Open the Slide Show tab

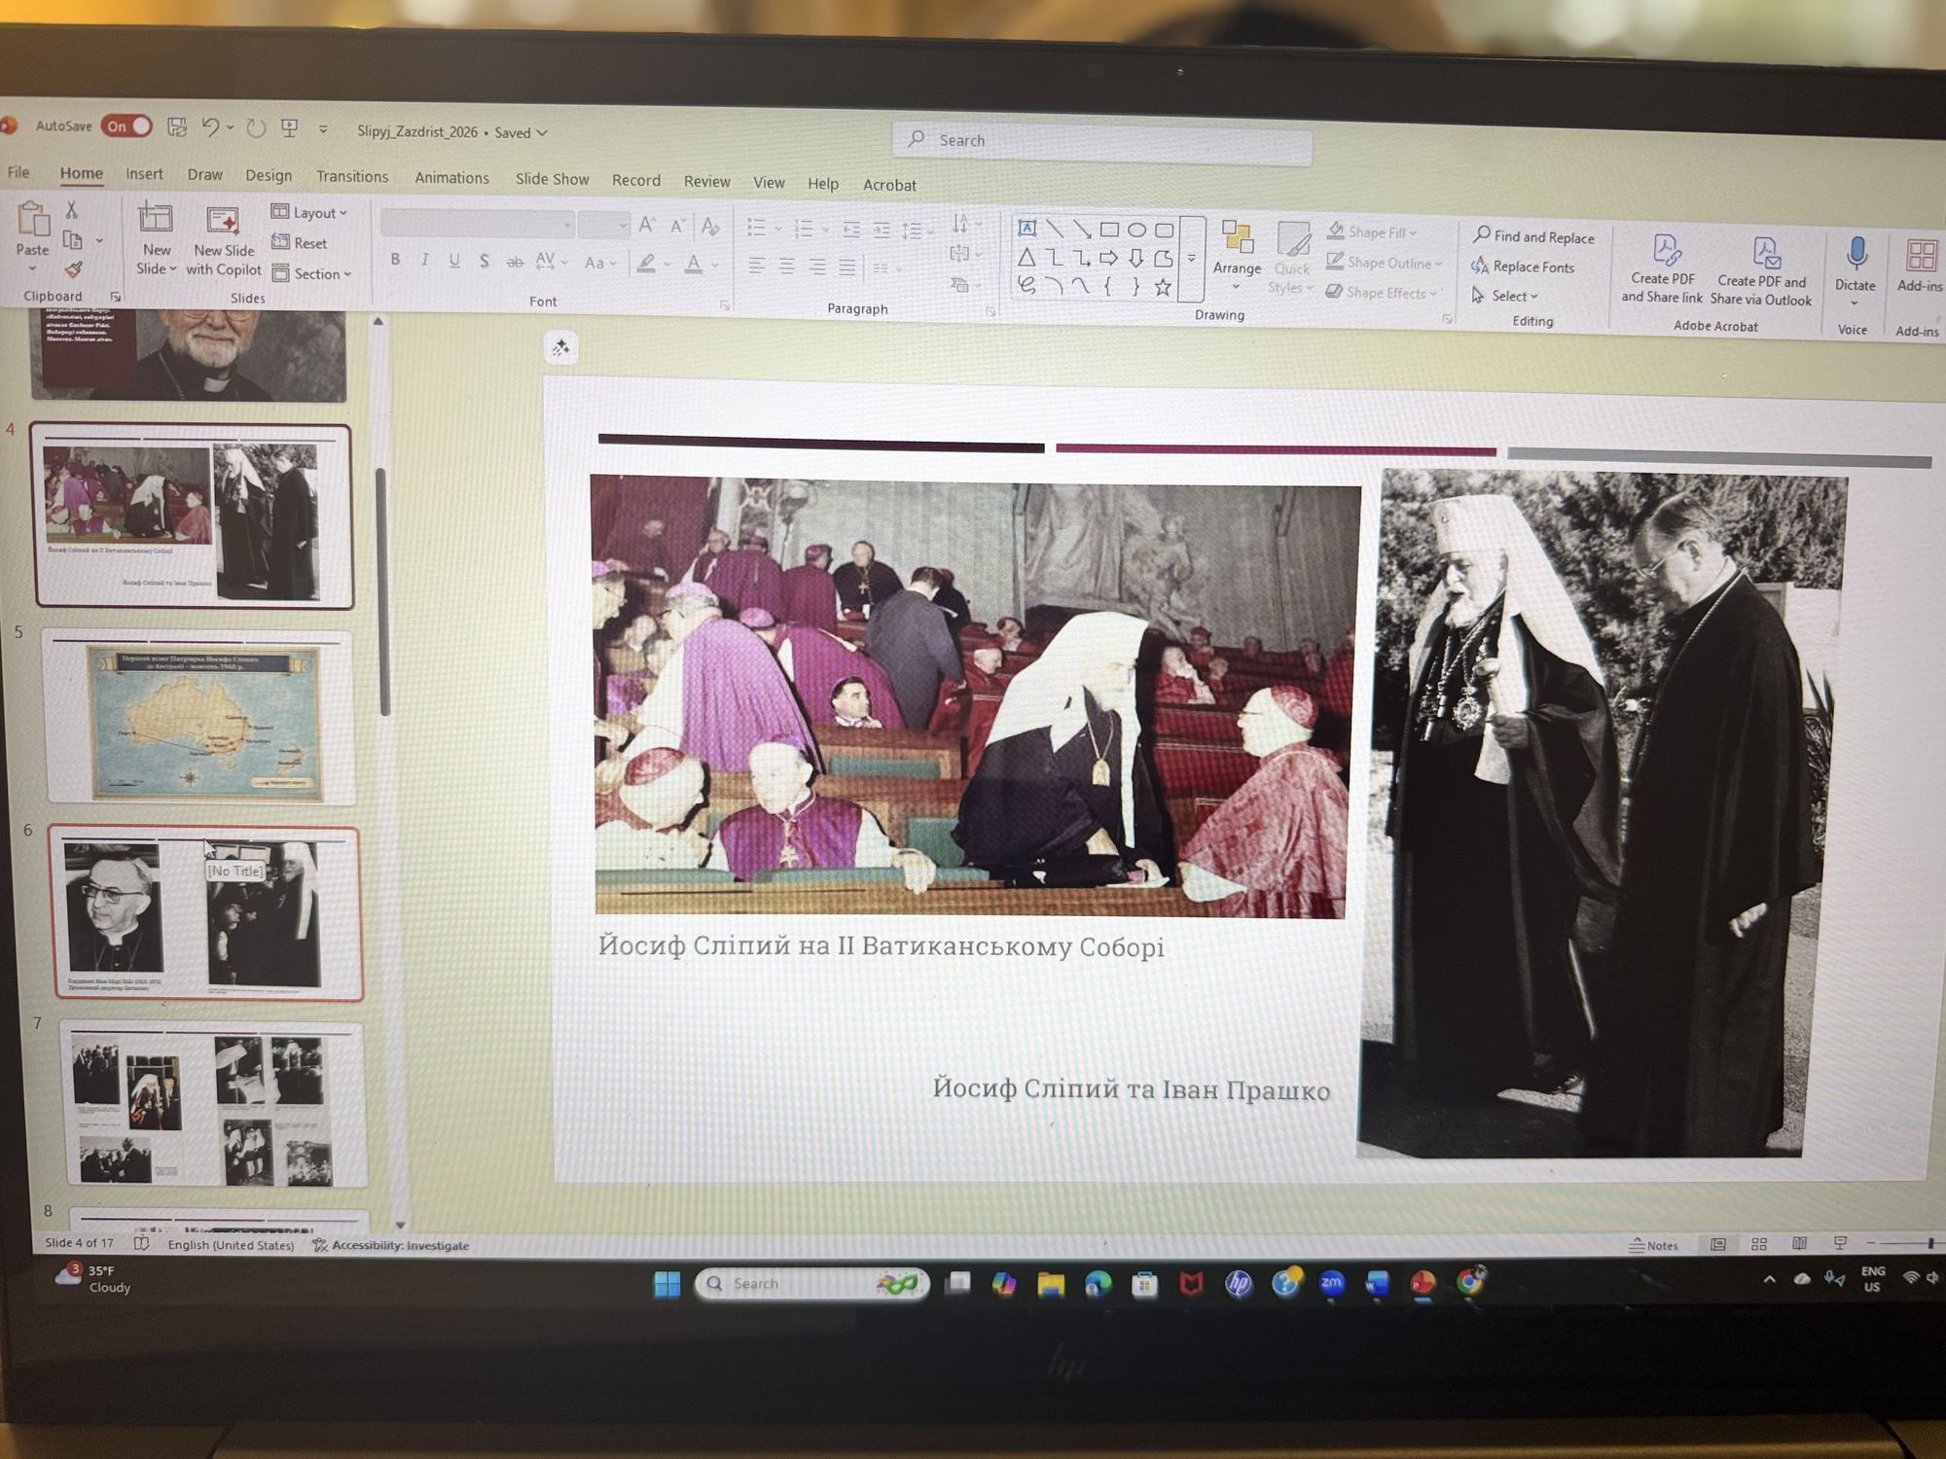pos(552,179)
